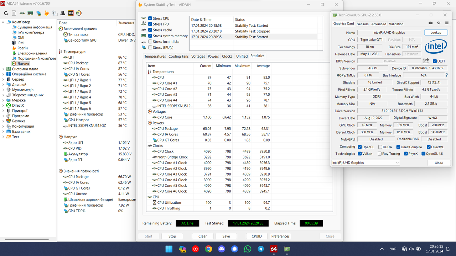Screen dimensions: 456x256
Task: Switch to the Temperatures tab
Action: (155, 56)
